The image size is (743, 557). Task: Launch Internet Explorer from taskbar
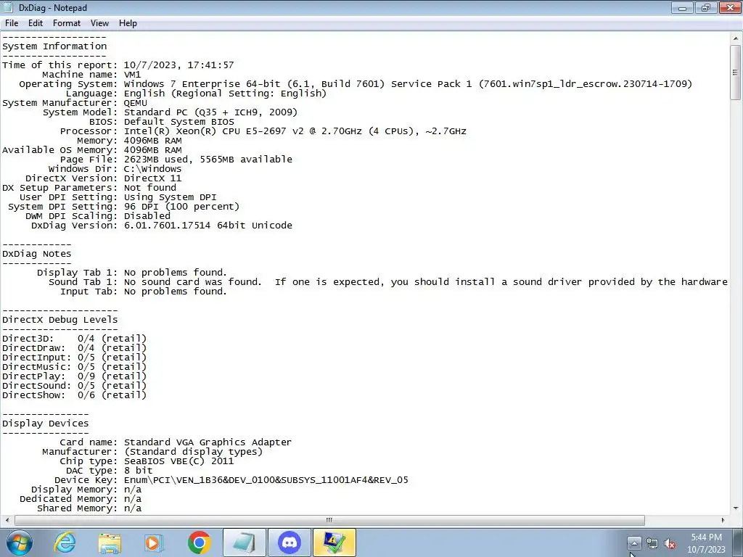click(65, 542)
